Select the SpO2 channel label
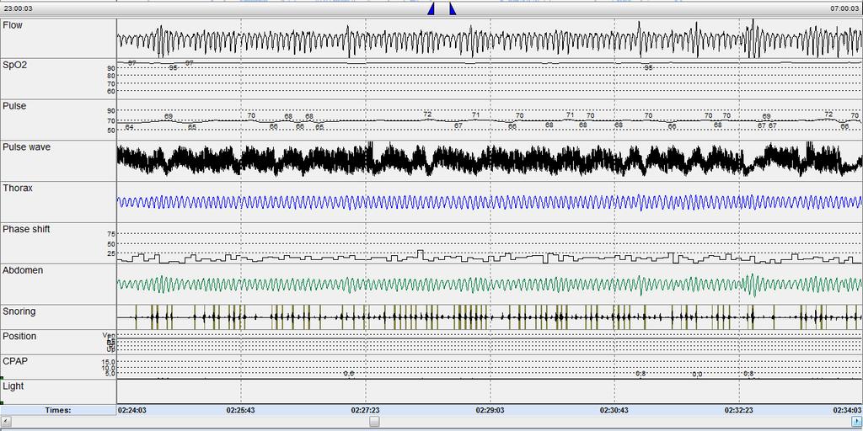863x431 pixels. pyautogui.click(x=15, y=65)
